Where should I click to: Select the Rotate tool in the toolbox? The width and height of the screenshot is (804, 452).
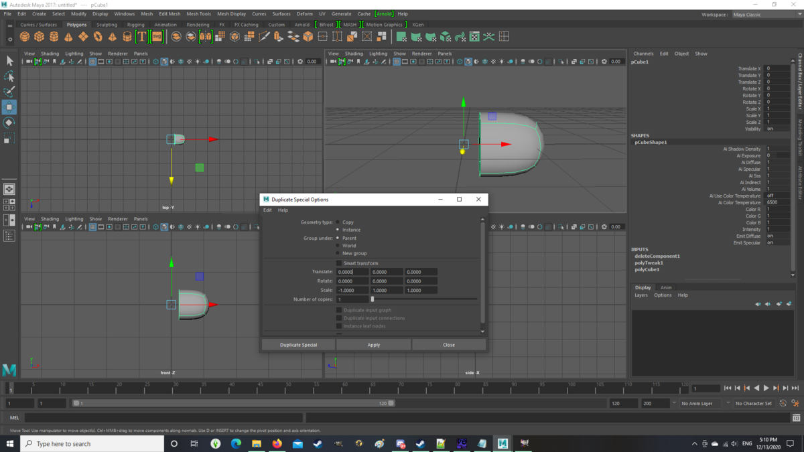click(x=9, y=123)
